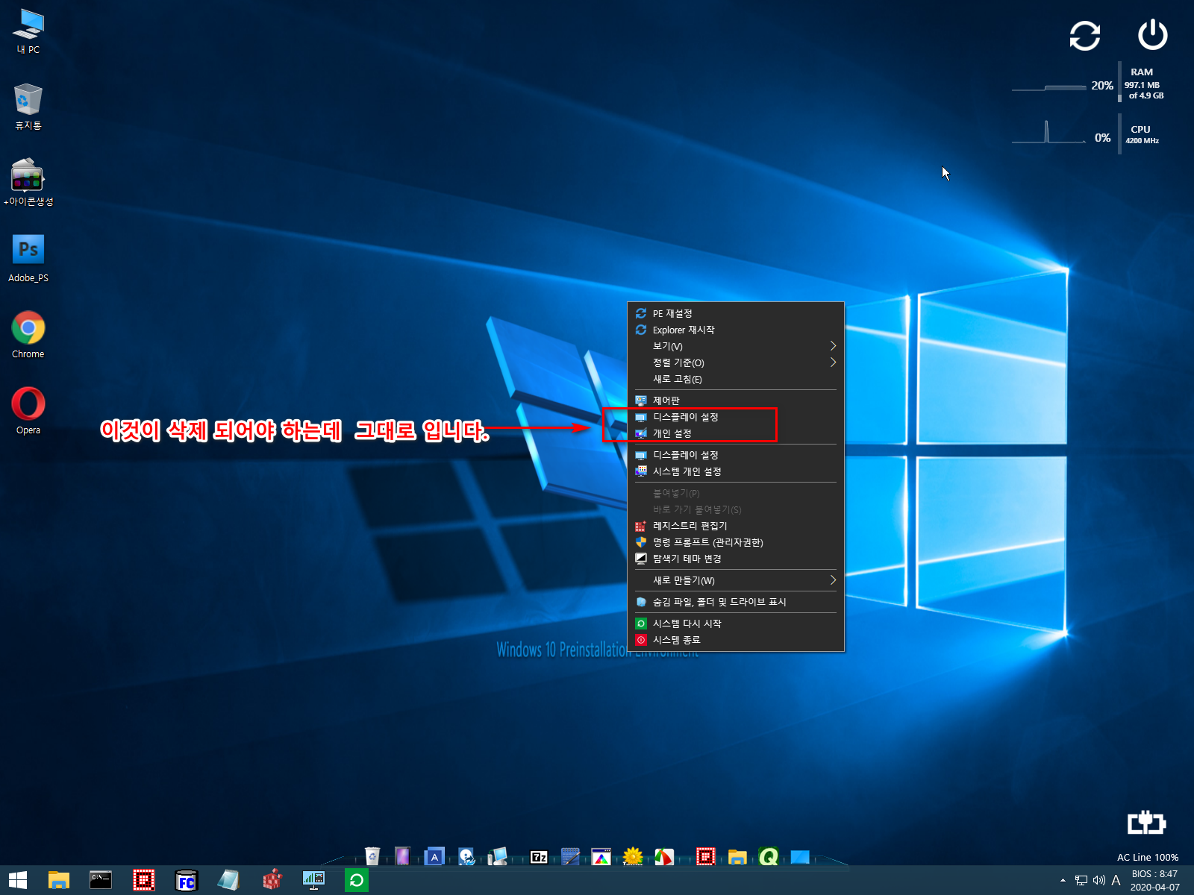1194x895 pixels.
Task: Launch Opera from the desktop
Action: pyautogui.click(x=28, y=411)
